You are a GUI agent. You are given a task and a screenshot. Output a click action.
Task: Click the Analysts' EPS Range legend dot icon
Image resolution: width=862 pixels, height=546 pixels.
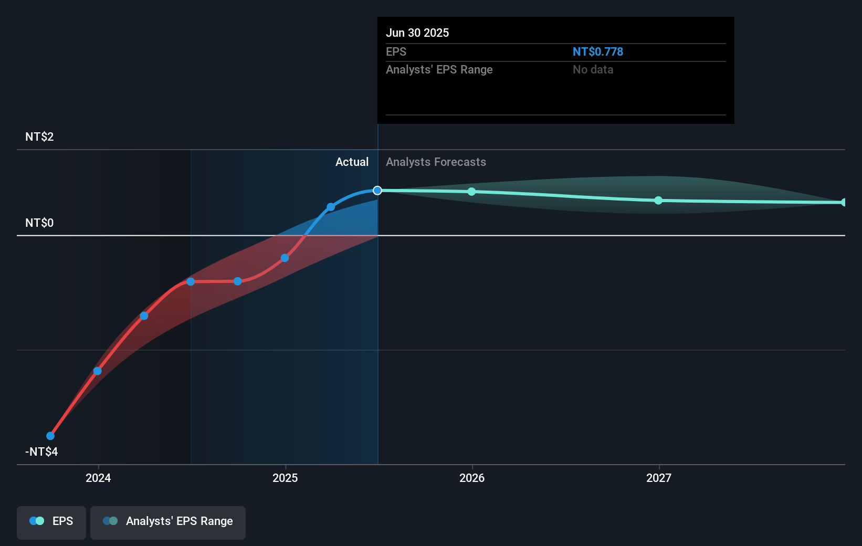[110, 521]
